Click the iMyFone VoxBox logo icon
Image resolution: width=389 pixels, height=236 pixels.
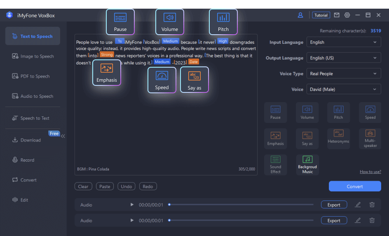point(9,15)
